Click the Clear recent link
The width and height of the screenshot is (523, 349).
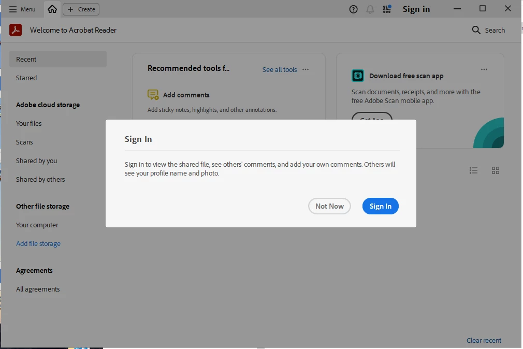tap(484, 340)
